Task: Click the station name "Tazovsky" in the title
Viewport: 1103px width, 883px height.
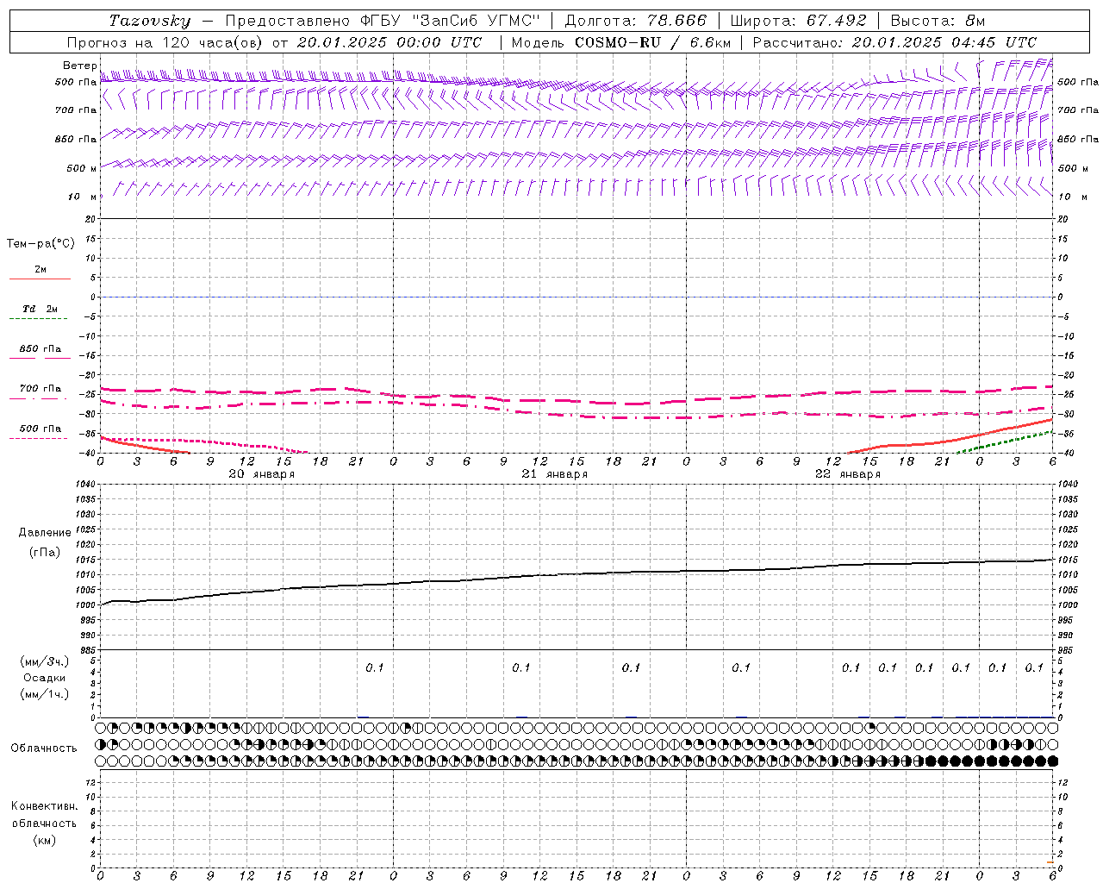Action: click(149, 21)
